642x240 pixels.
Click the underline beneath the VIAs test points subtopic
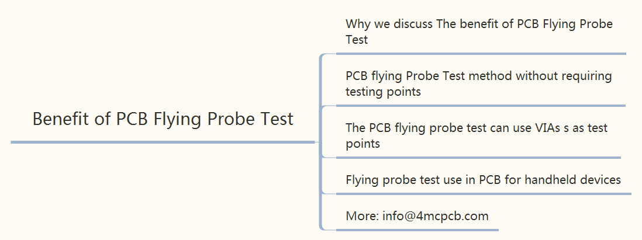tap(478, 158)
